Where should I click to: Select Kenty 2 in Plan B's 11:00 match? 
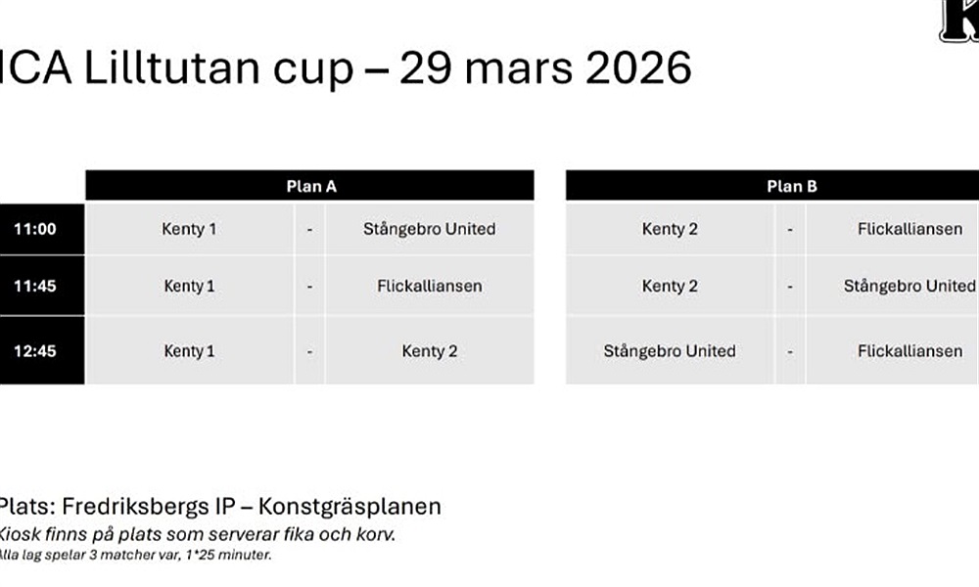coord(670,229)
